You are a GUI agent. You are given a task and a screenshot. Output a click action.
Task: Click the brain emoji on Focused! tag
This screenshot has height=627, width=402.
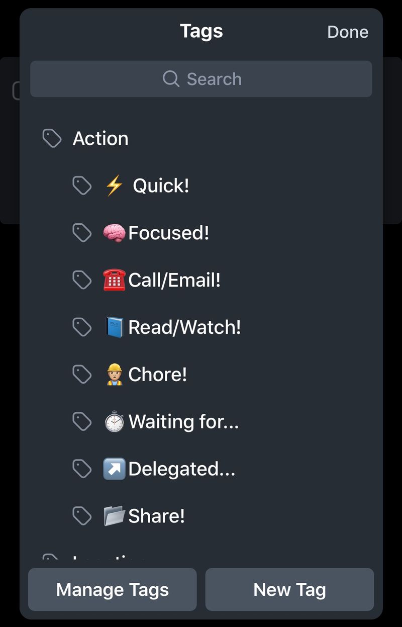coord(114,233)
